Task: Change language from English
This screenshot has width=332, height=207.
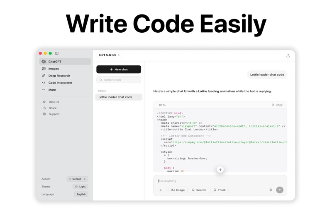Action: point(81,194)
